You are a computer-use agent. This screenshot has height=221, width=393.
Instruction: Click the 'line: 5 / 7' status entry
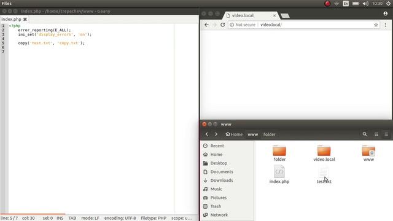pyautogui.click(x=9, y=219)
